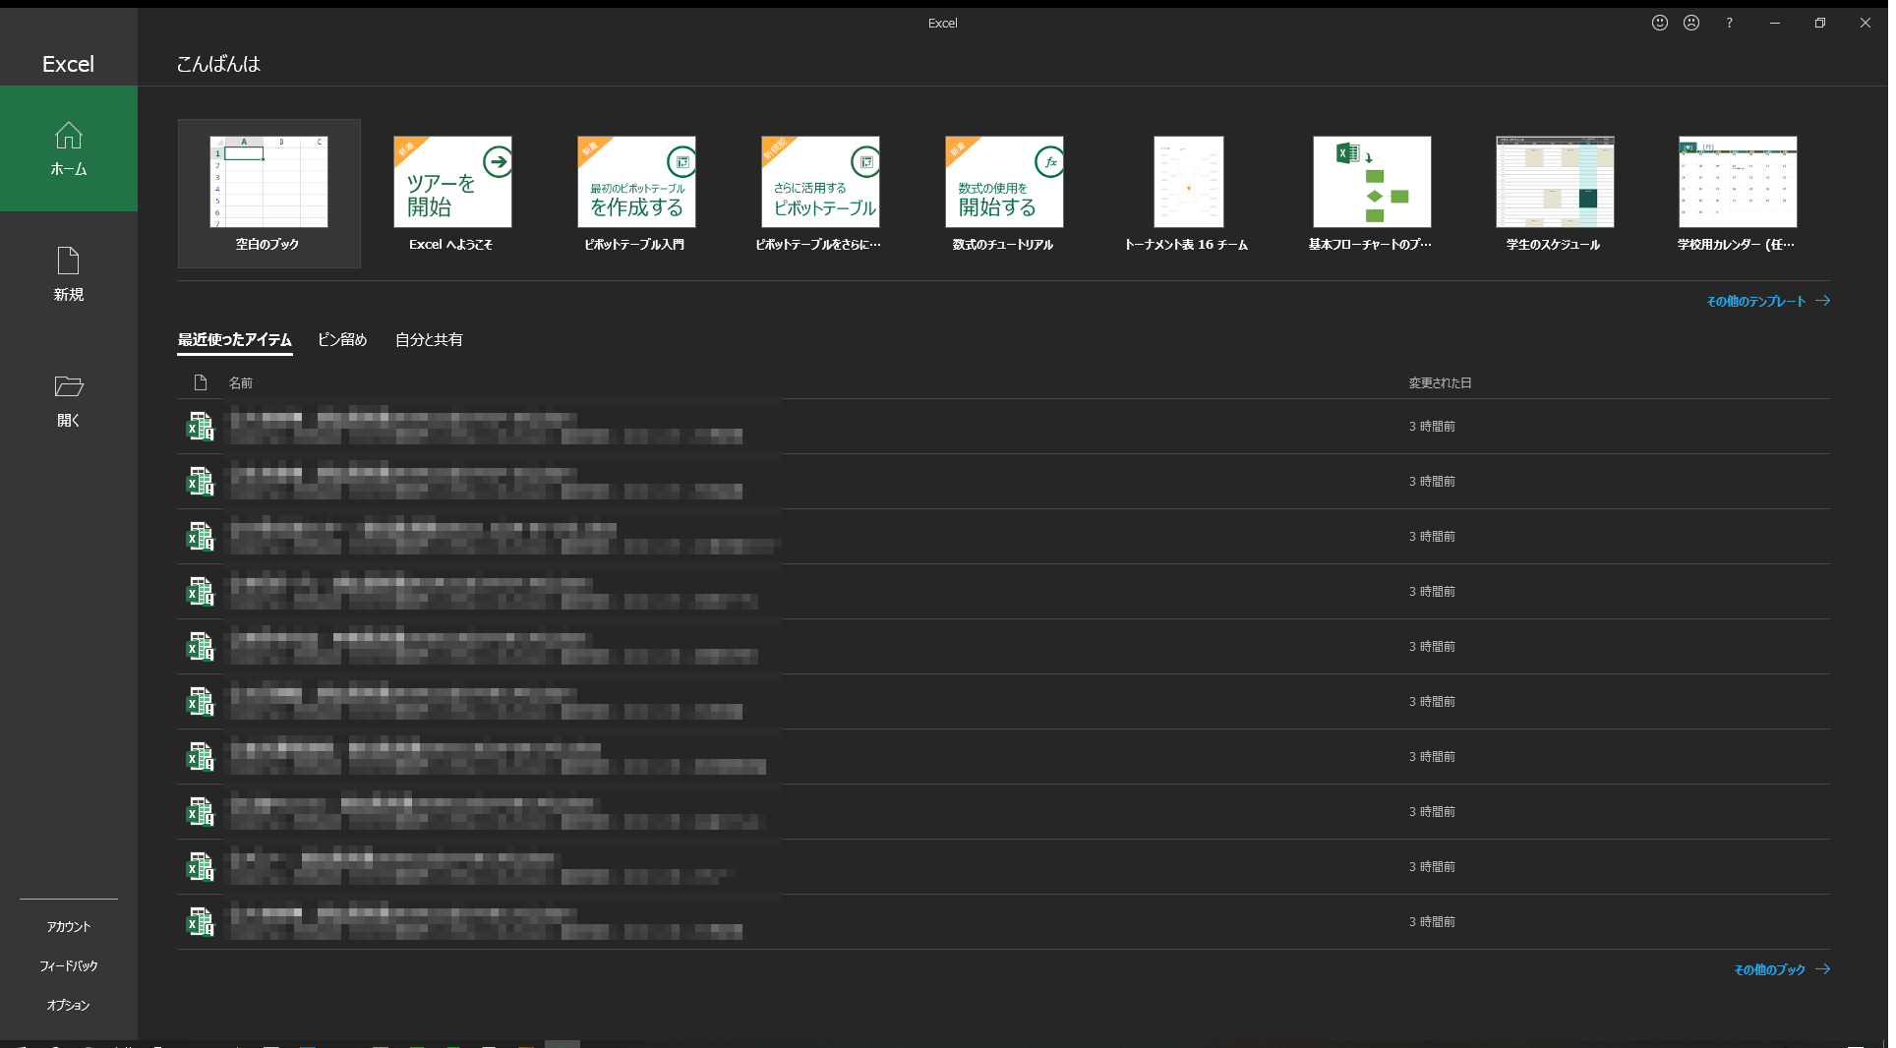Restore down the Excel window
Viewport: 1896px width, 1048px height.
click(1820, 23)
